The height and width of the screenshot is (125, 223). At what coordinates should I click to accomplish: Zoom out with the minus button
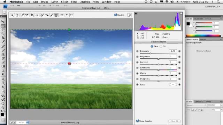point(11,122)
